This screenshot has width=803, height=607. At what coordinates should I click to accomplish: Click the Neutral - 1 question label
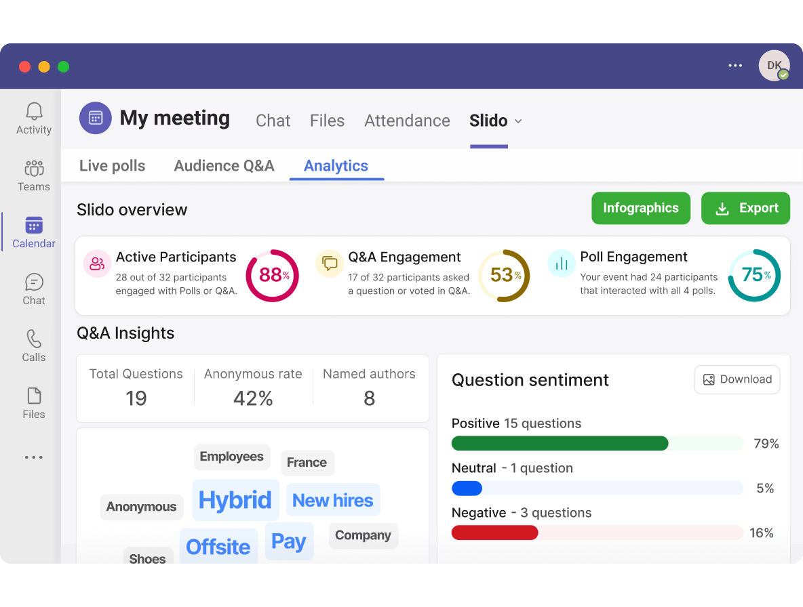(x=512, y=468)
